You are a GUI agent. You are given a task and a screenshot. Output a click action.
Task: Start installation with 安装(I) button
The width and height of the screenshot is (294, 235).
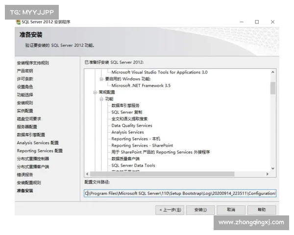(200, 210)
